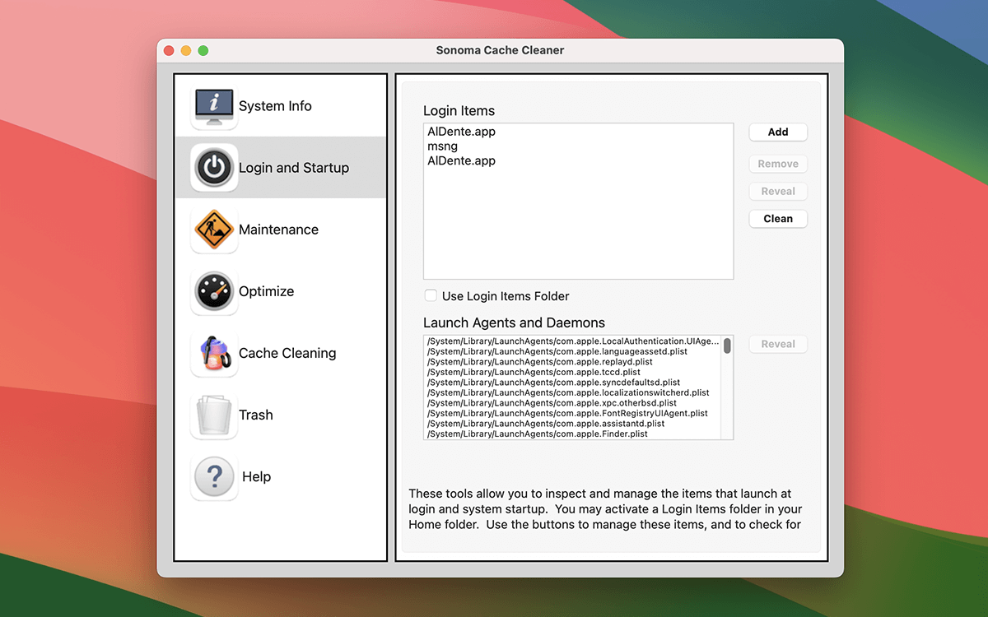
Task: Click the Clean button
Action: [x=778, y=219]
